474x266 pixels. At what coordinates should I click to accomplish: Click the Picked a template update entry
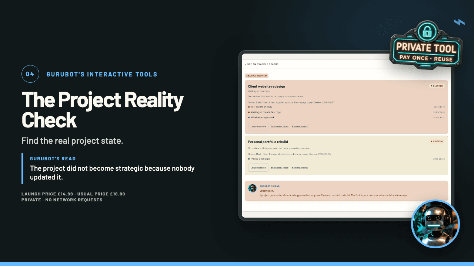coord(260,159)
